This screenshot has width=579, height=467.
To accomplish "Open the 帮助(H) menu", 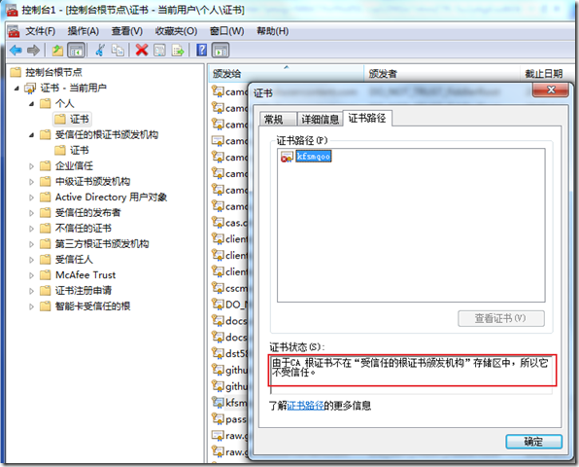I will [x=273, y=31].
